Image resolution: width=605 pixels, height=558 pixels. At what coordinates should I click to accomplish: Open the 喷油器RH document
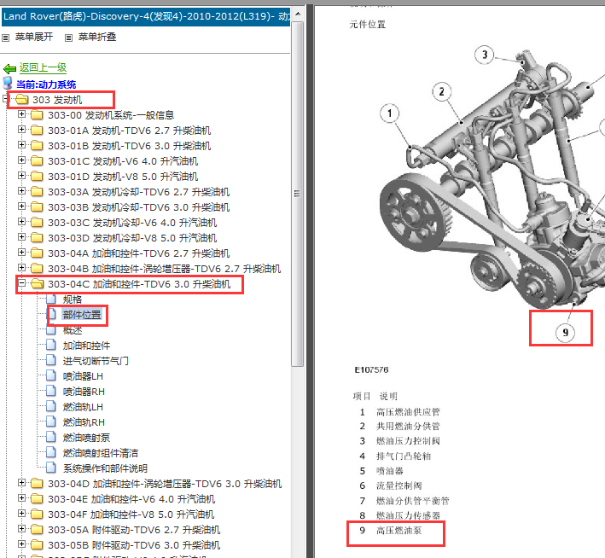(84, 392)
